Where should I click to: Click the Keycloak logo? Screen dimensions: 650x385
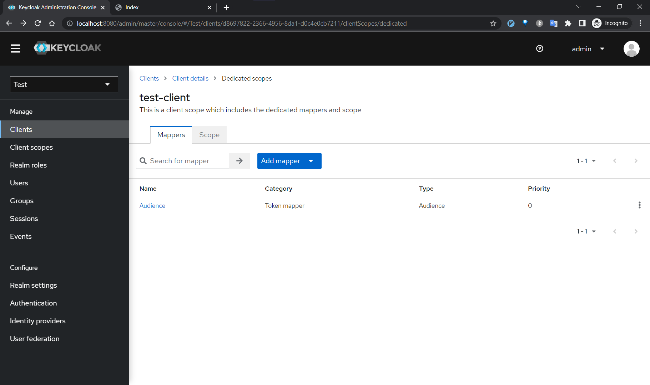[x=67, y=48]
